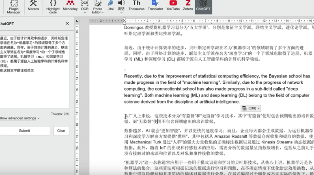Screen dimensions: 314x175
Task: Close the ChatGPT side panel
Action: [x=67, y=23]
